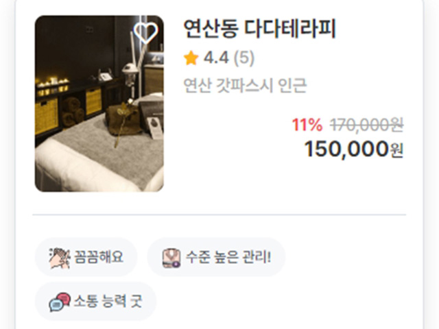Screen dimensions: 439x329
Task: Click the 원 currency symbol after 150,000
Action: [396, 151]
